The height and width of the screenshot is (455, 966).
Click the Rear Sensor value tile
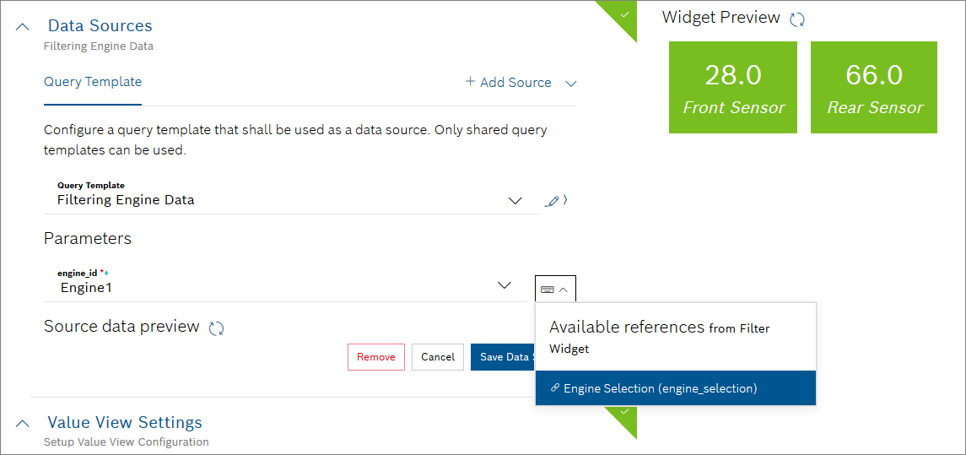pos(874,87)
